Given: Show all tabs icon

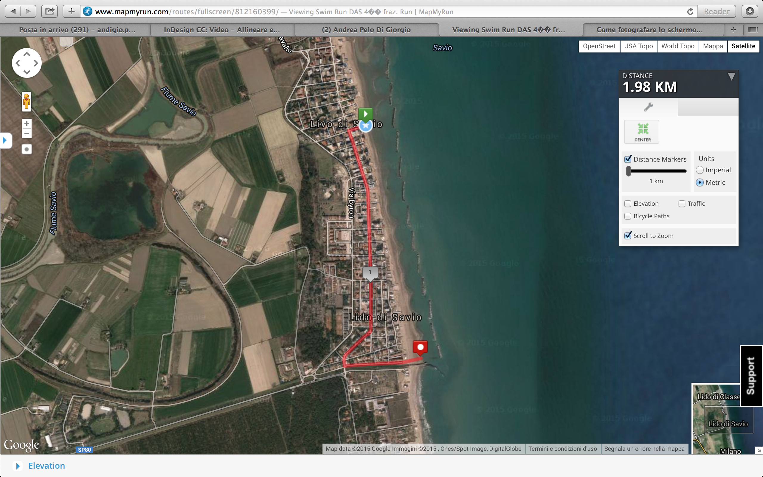Looking at the screenshot, I should pos(753,30).
